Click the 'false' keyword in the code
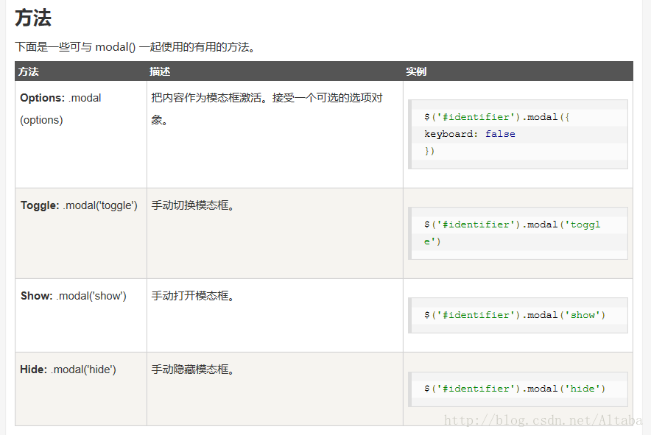Viewport: 651px width, 435px height. click(x=500, y=134)
